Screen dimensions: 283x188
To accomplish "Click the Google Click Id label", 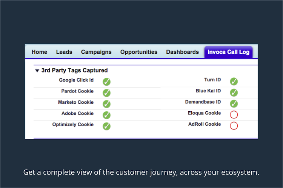I will [x=76, y=80].
